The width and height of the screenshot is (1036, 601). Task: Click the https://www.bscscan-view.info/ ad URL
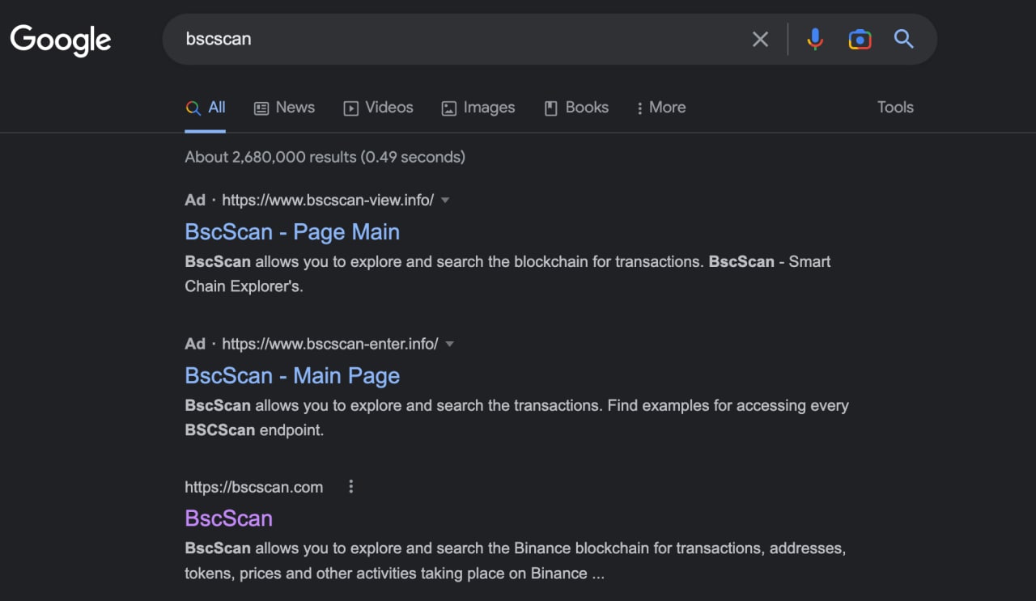(328, 200)
